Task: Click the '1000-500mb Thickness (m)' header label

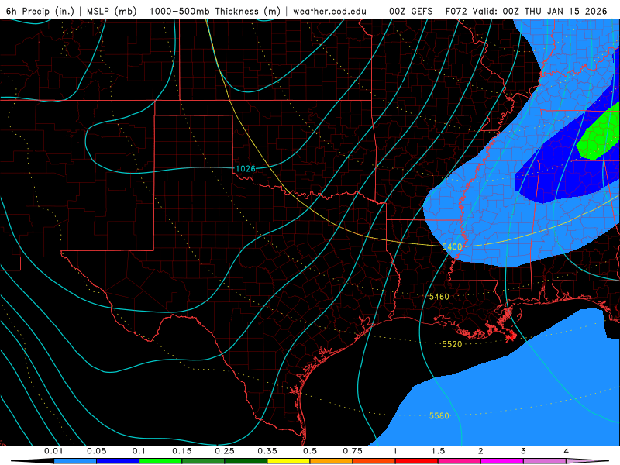Action: tap(215, 11)
